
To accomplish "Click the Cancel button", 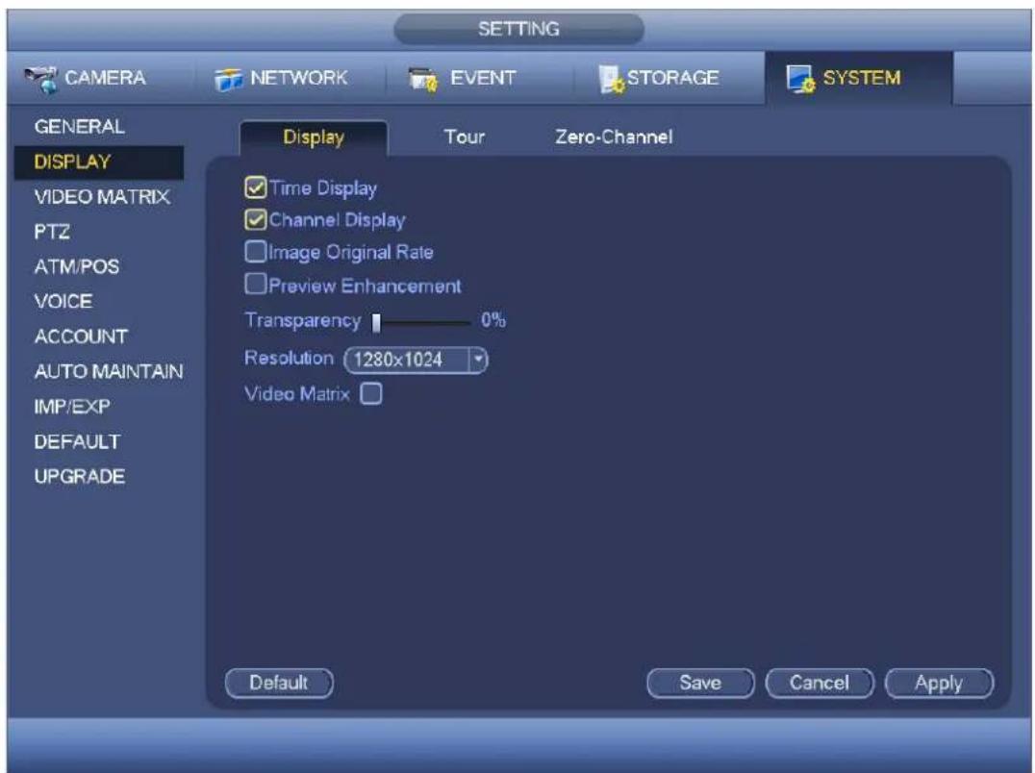I will pos(820,683).
